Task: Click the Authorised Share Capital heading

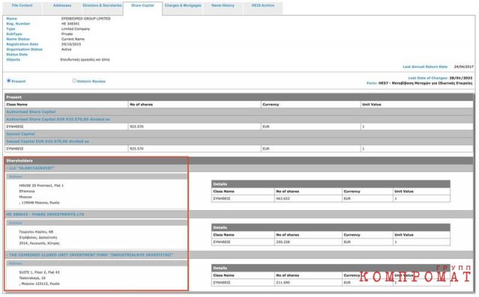Action: click(x=31, y=112)
